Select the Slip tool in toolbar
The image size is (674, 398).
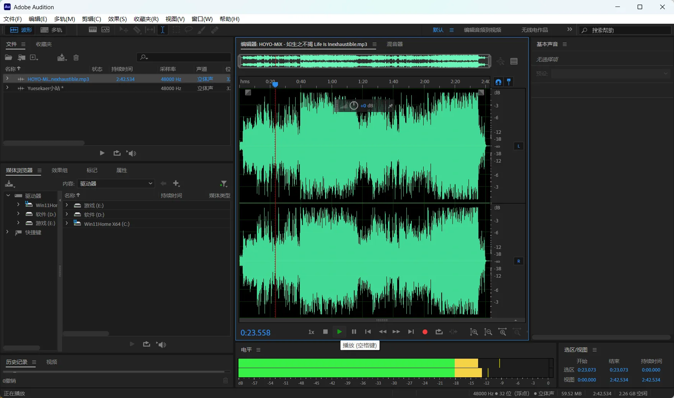pyautogui.click(x=150, y=30)
